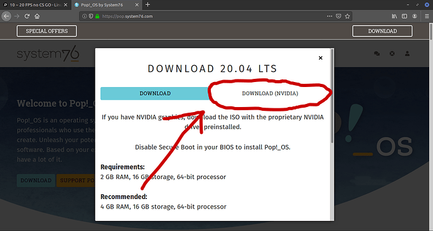433x231 pixels.
Task: Open the chat icon in site header
Action: [x=377, y=54]
